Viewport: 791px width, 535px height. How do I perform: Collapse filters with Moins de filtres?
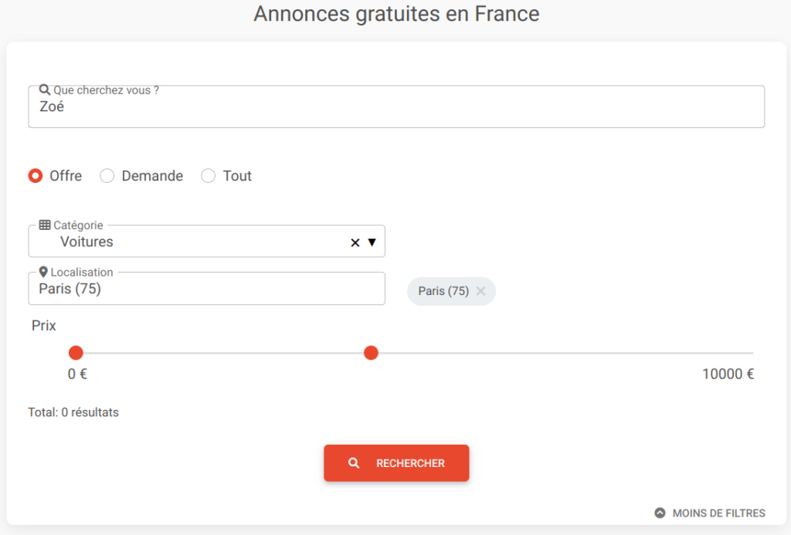point(718,513)
